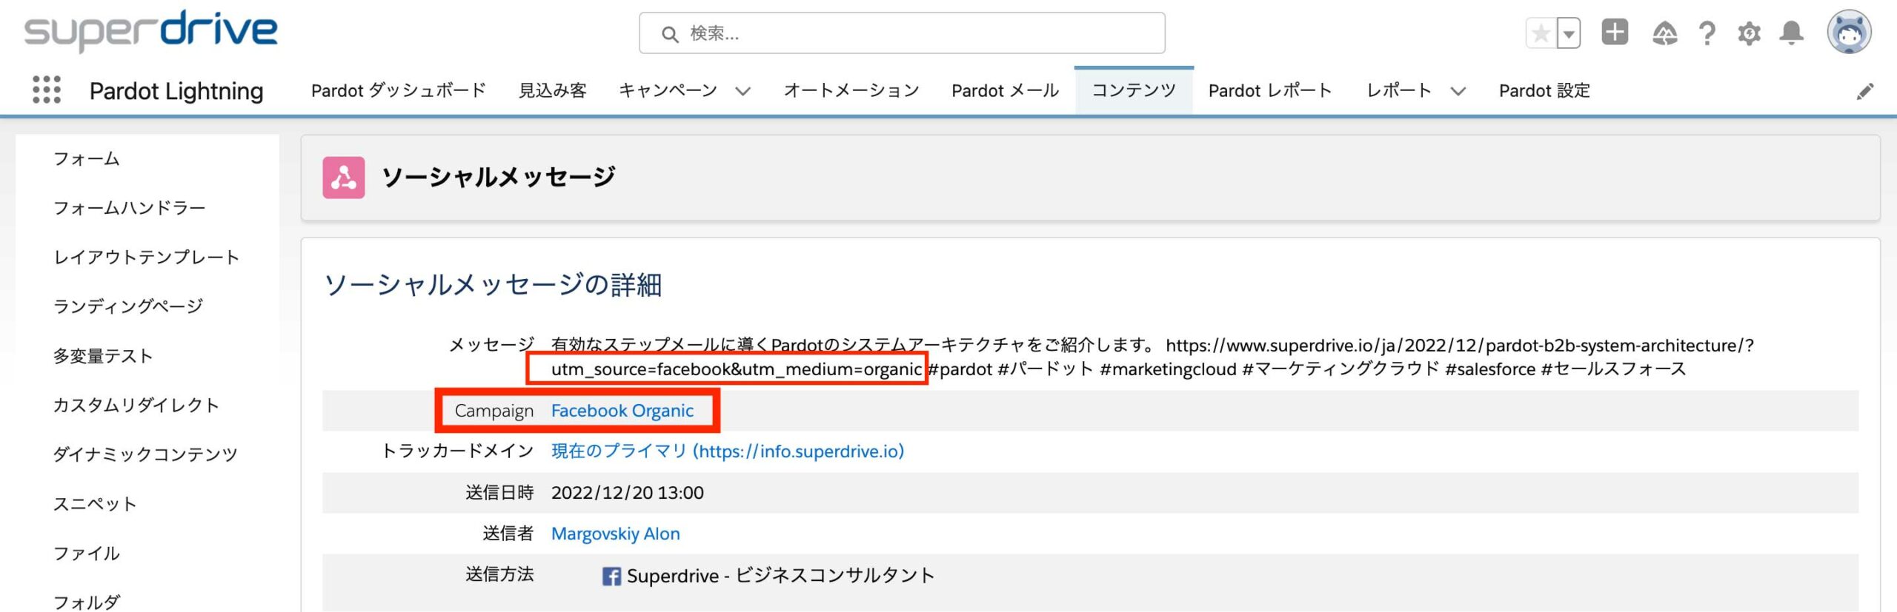Open レイアウトテンプレート in the sidebar
This screenshot has width=1897, height=612.
point(147,257)
